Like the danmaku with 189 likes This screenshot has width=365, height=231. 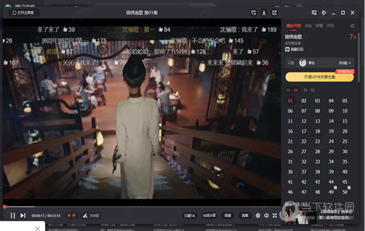(264, 29)
